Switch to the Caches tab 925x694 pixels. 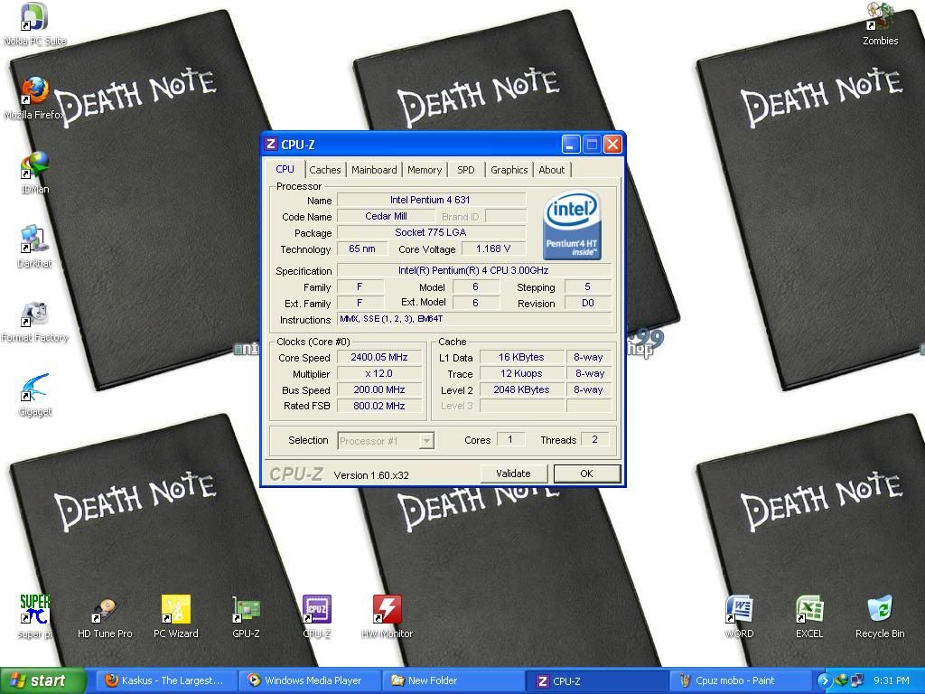(x=325, y=170)
